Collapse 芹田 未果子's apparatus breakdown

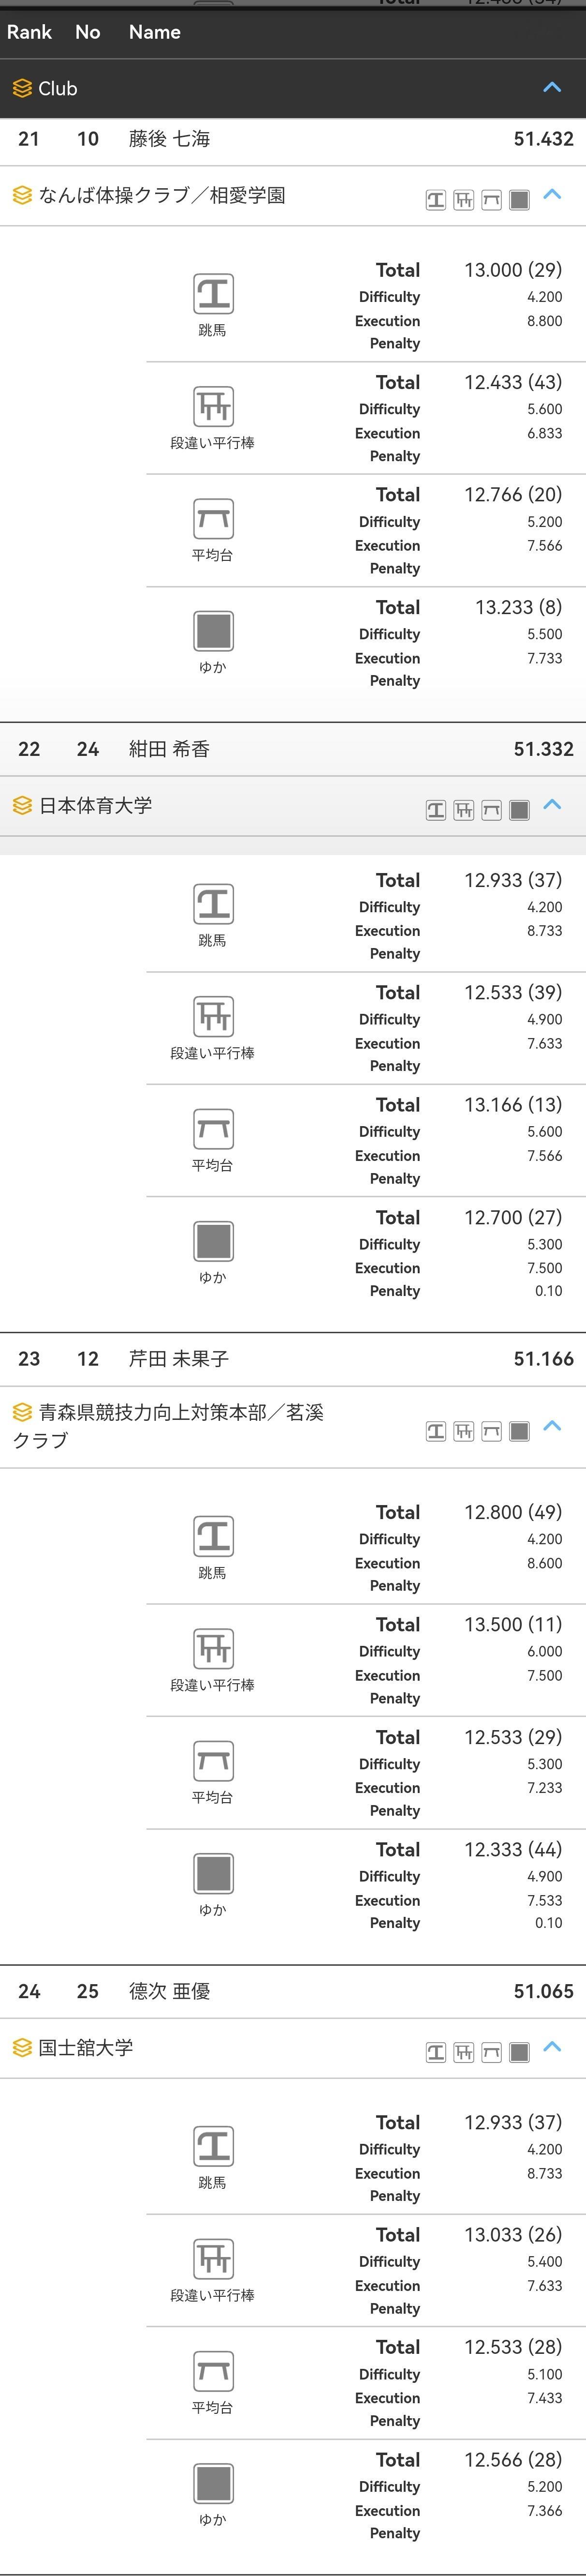[552, 1426]
